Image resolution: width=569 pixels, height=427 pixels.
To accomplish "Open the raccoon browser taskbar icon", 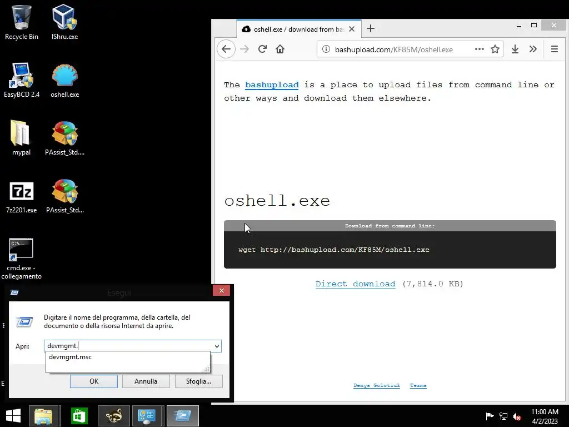I will (113, 416).
